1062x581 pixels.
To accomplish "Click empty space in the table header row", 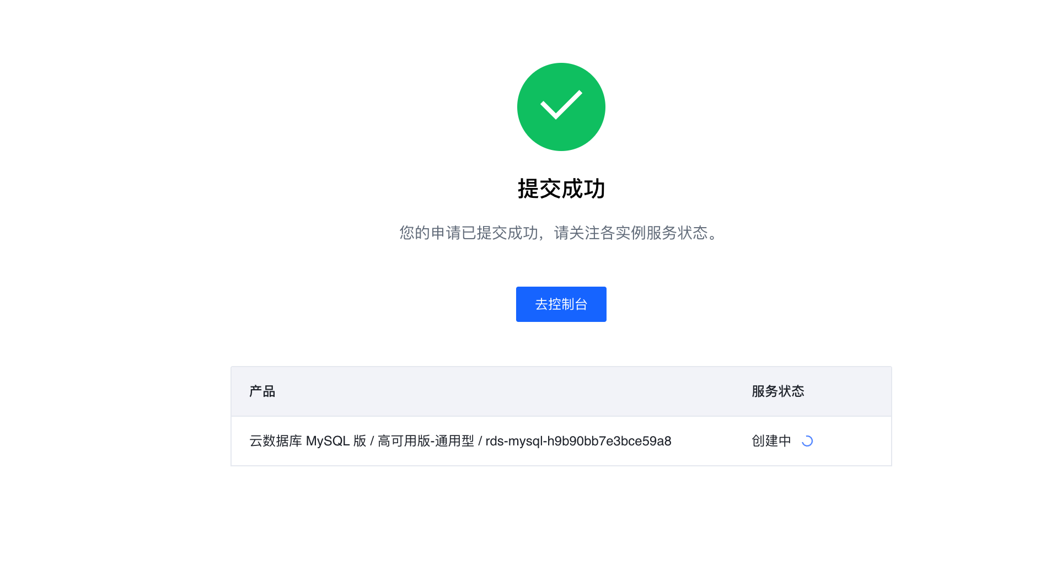I will 496,391.
